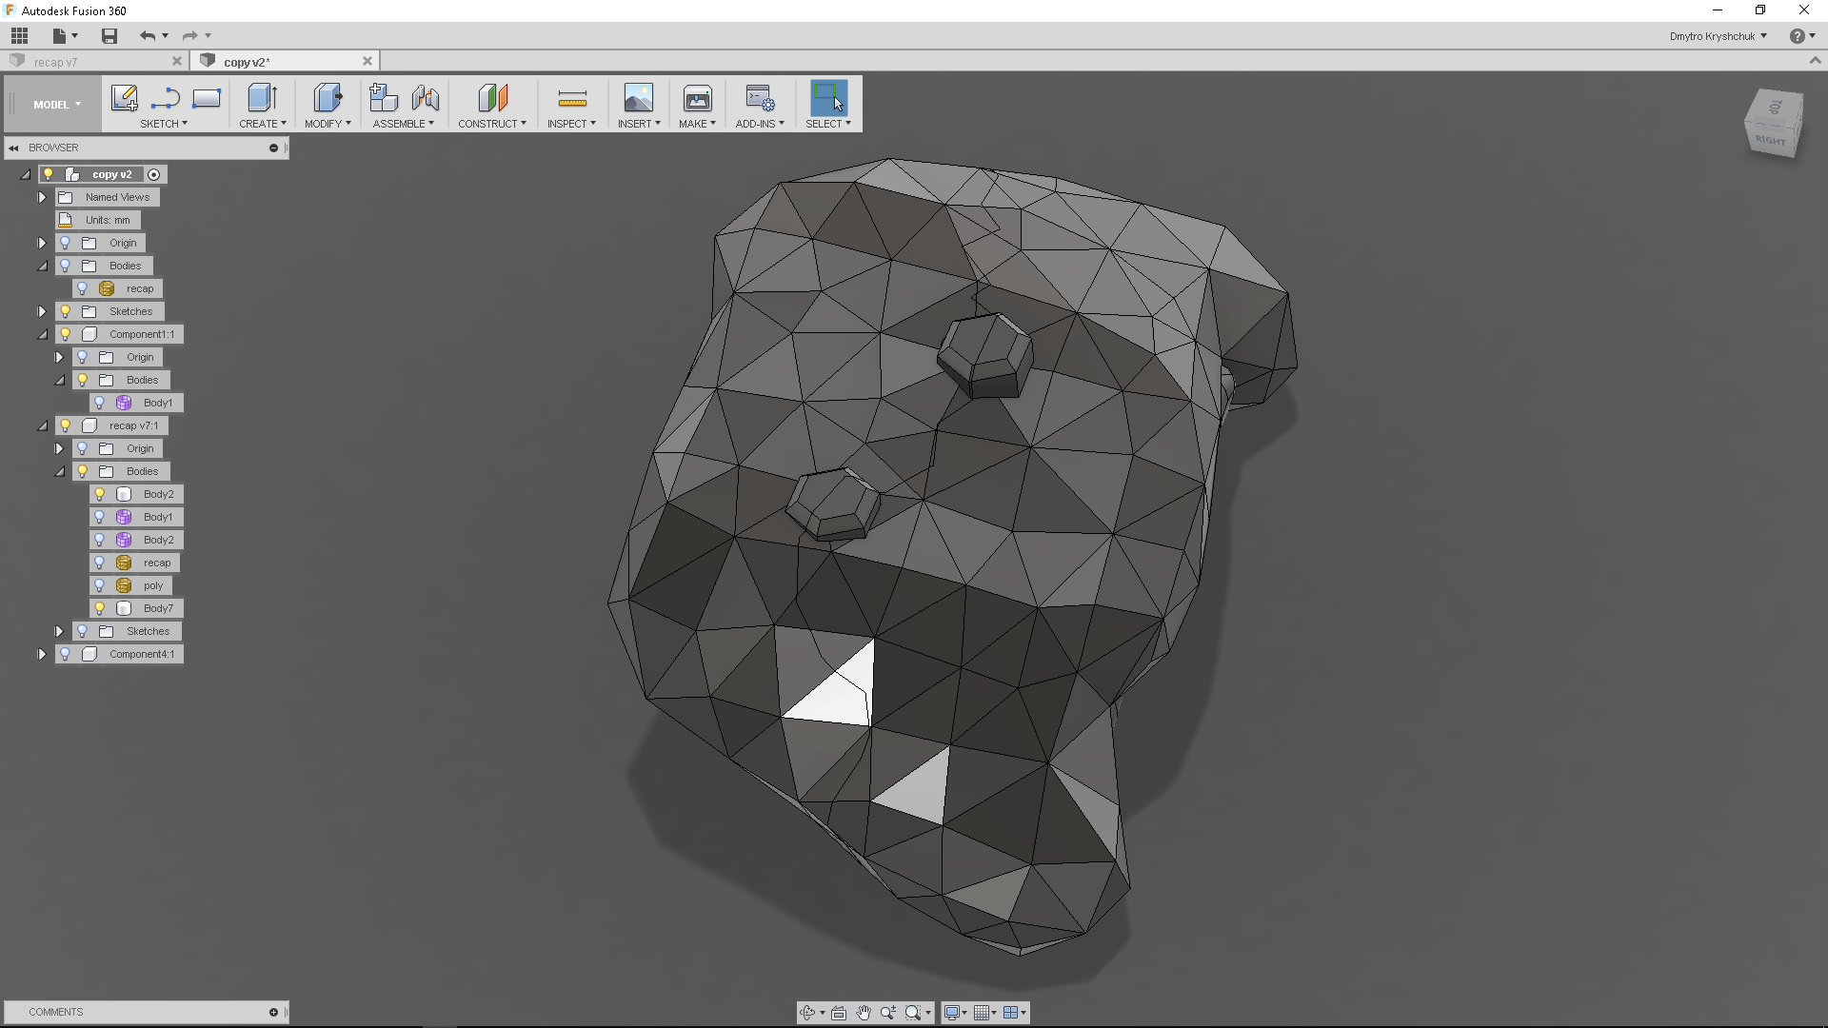Expand the Component4:1 node
The image size is (1828, 1028).
(x=42, y=654)
